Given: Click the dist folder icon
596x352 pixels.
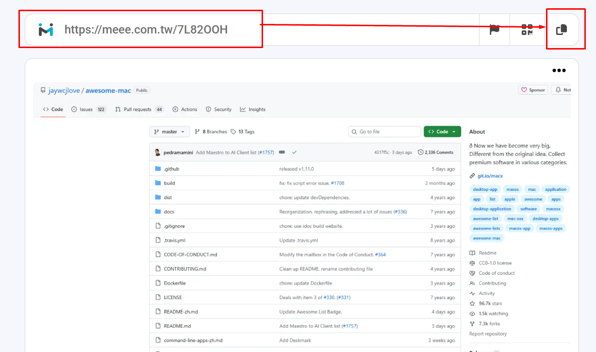Looking at the screenshot, I should (x=158, y=198).
